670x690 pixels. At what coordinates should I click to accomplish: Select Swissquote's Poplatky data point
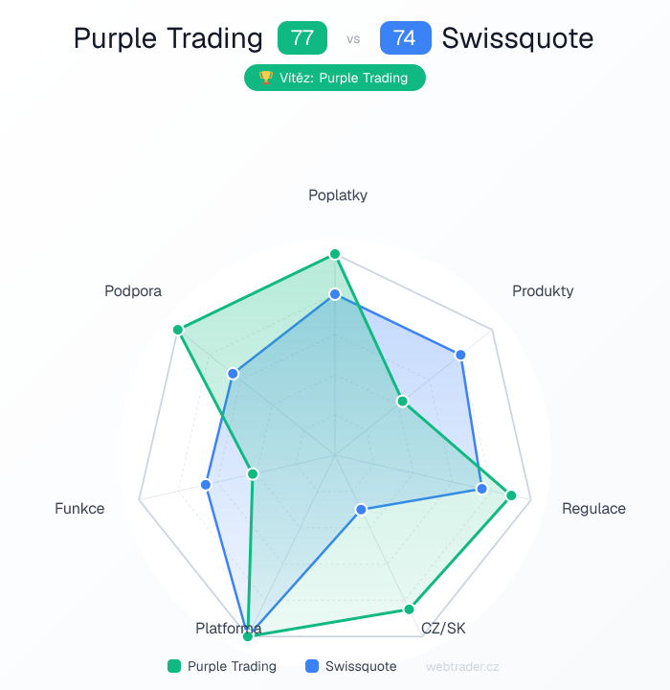(x=335, y=294)
